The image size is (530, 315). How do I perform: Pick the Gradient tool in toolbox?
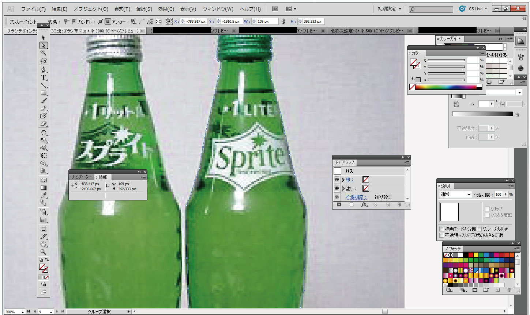tap(44, 188)
